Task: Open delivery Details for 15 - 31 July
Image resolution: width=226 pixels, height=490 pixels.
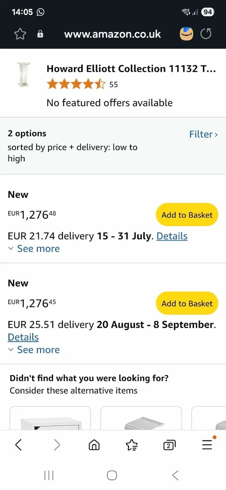Action: pyautogui.click(x=172, y=236)
